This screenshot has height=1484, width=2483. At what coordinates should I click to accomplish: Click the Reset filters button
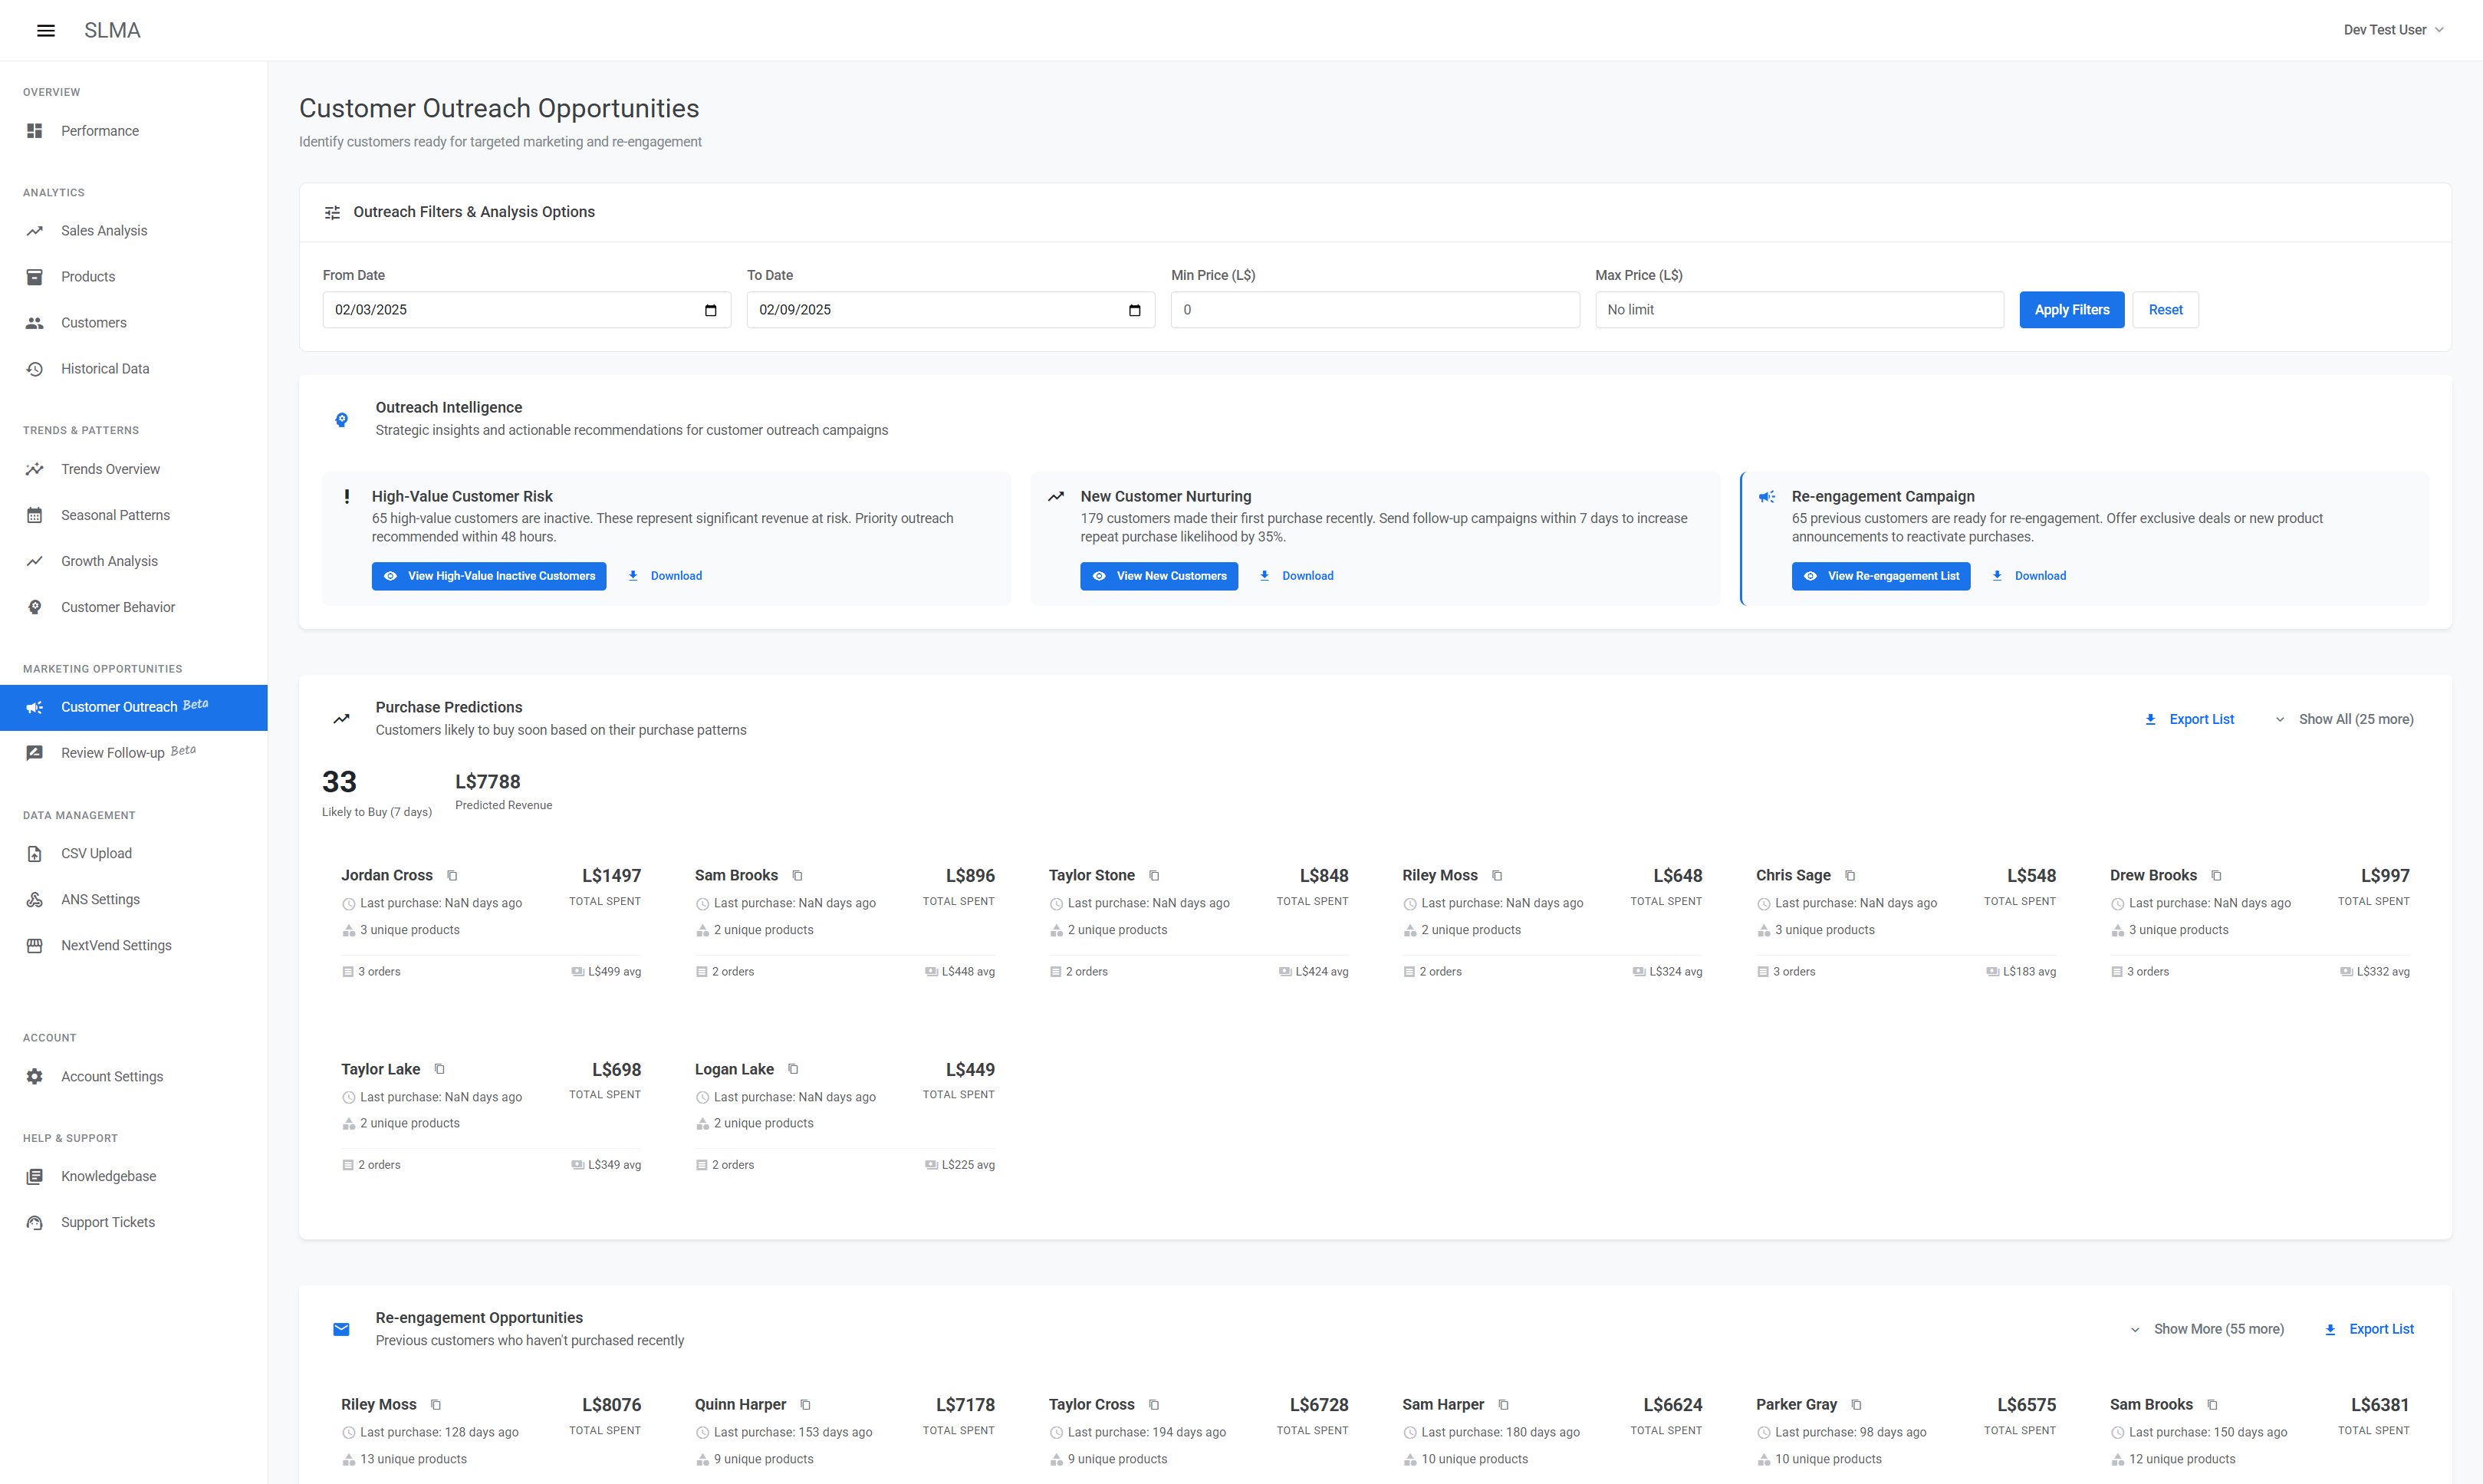coord(2165,310)
